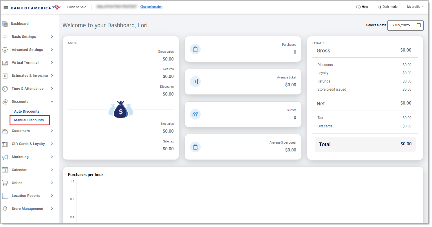Select the Marketing menu label
432x227 pixels.
(x=20, y=157)
